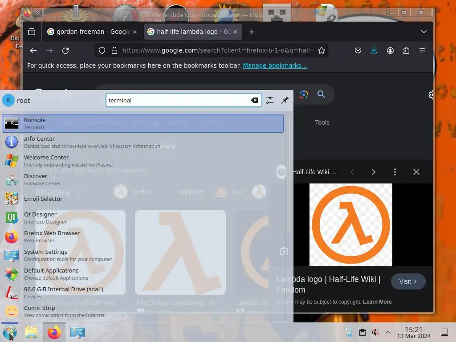Viewport: 456px width, 342px height.
Task: Open Default Applications settings entry
Action: 142,274
